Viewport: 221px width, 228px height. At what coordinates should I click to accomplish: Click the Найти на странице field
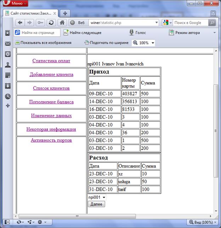click(37, 33)
